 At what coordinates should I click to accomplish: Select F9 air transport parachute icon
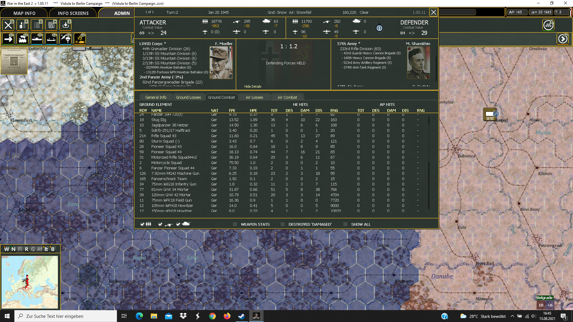[65, 39]
